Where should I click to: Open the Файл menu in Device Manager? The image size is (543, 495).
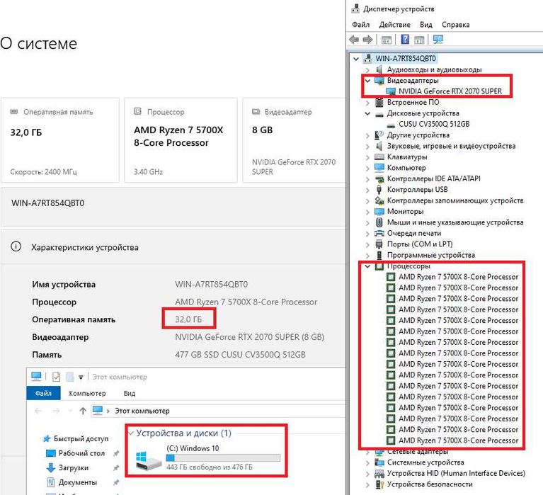pyautogui.click(x=361, y=25)
